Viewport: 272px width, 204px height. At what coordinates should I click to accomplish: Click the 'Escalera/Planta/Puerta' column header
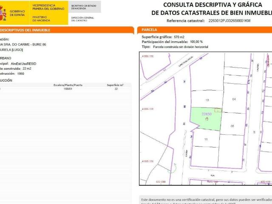coord(68,85)
